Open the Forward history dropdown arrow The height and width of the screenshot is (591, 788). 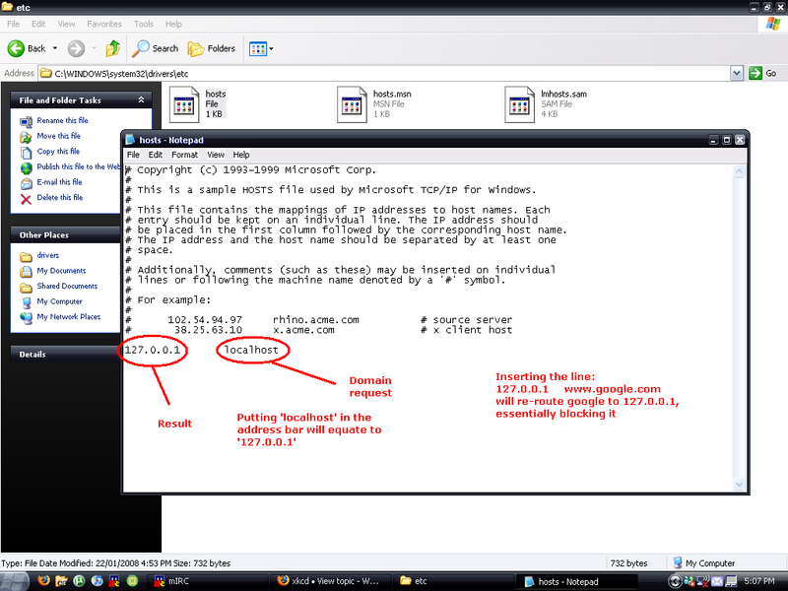[x=94, y=48]
